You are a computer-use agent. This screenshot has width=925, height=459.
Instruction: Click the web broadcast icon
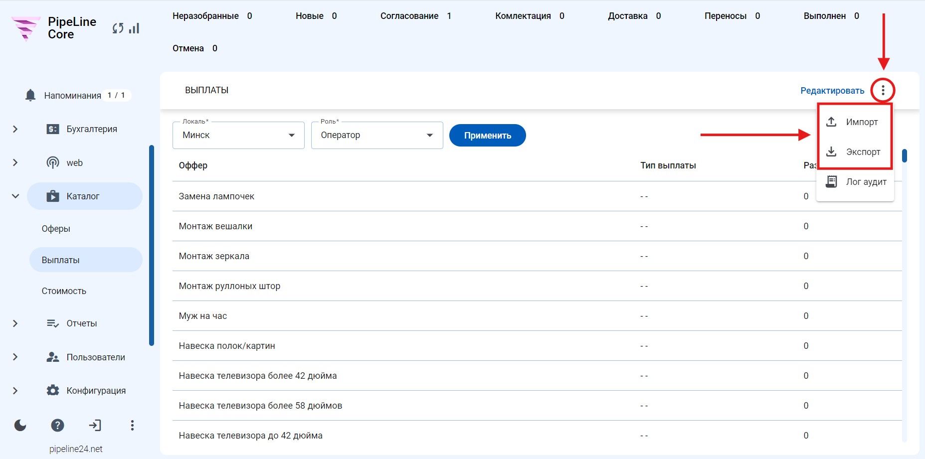point(53,162)
